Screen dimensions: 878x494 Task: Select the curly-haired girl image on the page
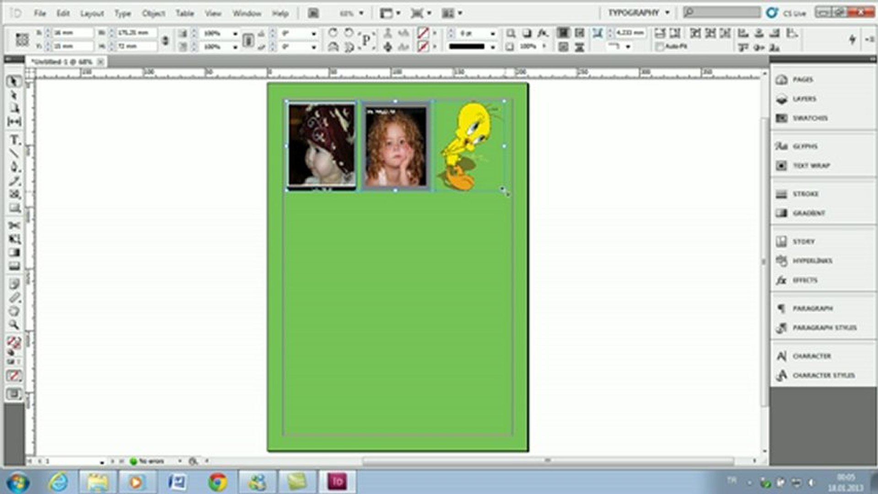click(396, 146)
